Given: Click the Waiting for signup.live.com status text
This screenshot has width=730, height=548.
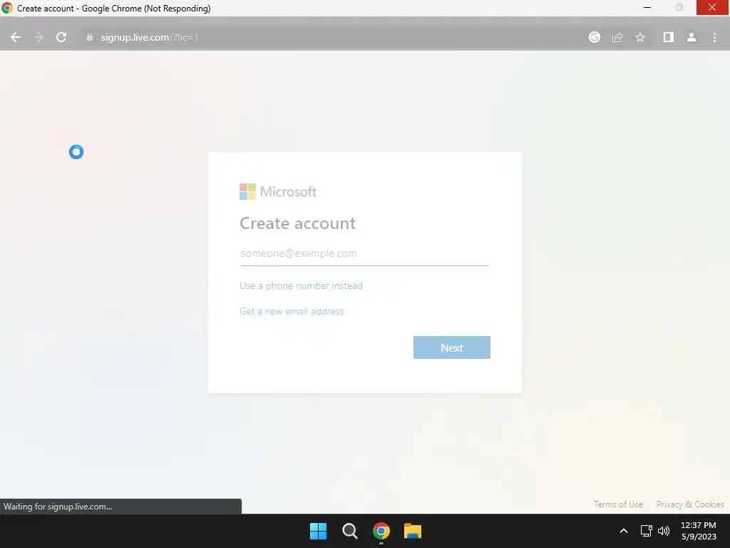Looking at the screenshot, I should point(58,507).
